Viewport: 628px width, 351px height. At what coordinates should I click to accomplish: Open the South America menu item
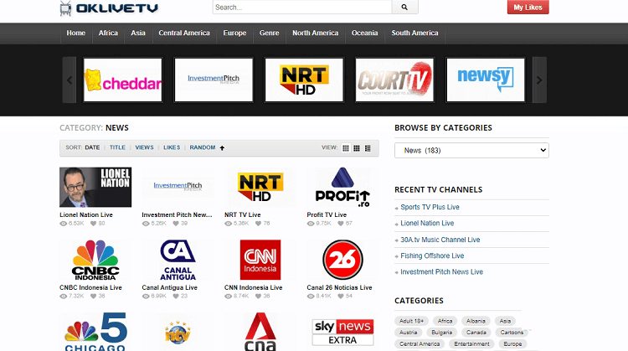point(415,34)
